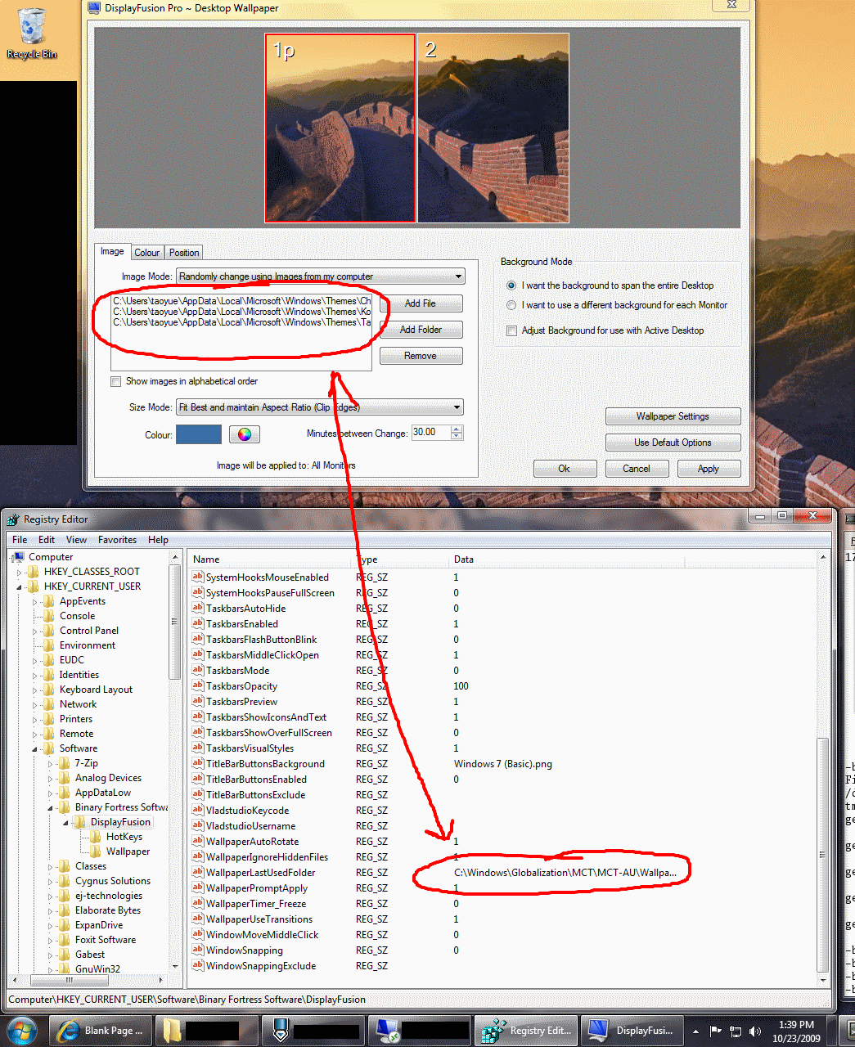
Task: Click the colour wheel picker button
Action: point(244,434)
